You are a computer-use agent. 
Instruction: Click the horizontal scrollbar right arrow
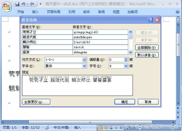click(x=174, y=122)
